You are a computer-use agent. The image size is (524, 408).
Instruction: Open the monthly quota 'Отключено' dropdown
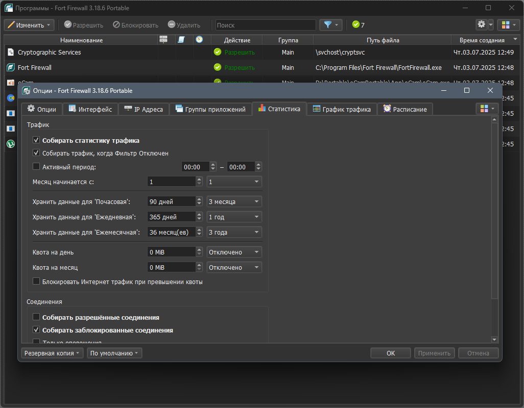coord(234,268)
